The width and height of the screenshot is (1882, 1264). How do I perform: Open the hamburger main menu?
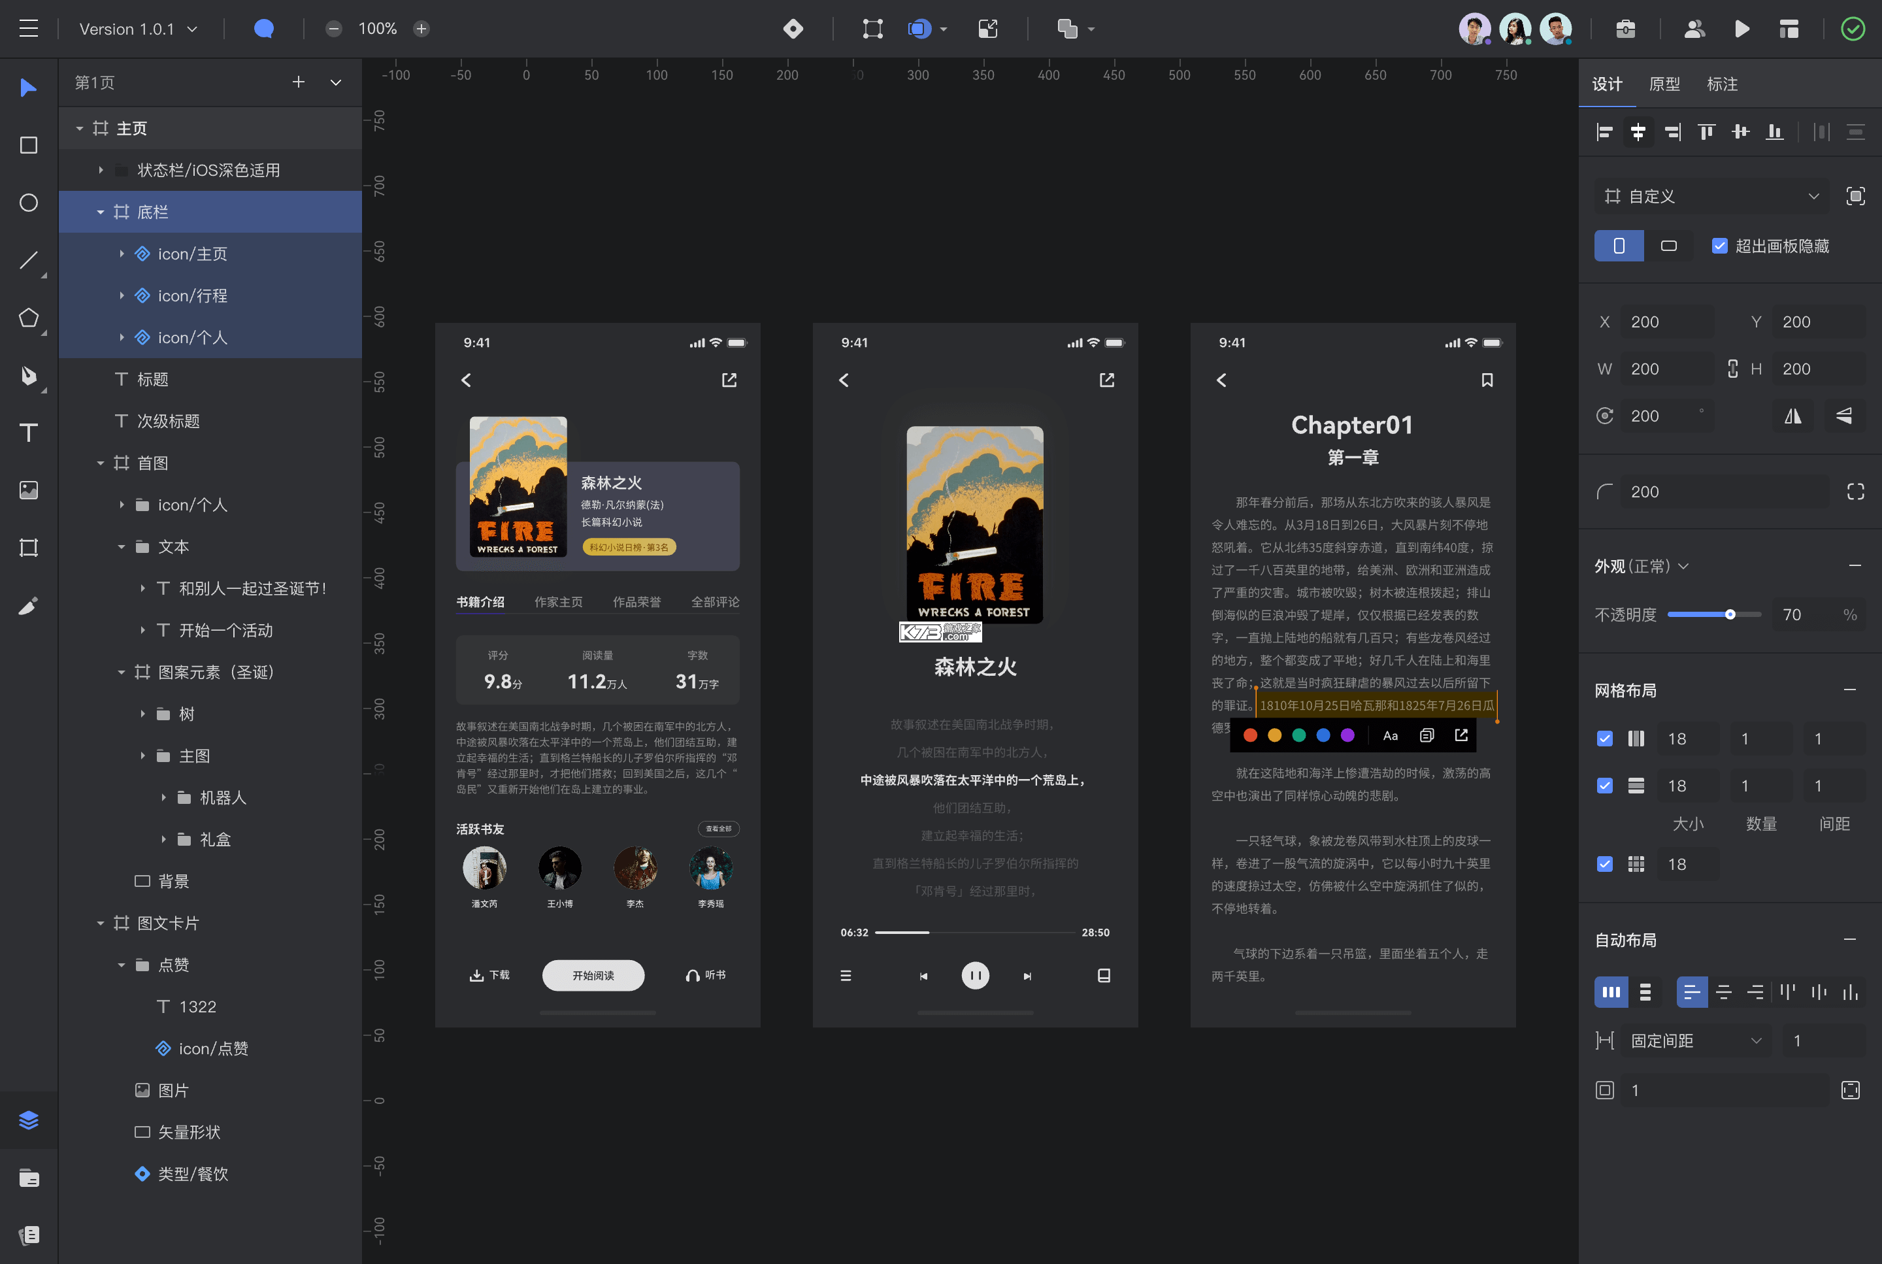(29, 29)
